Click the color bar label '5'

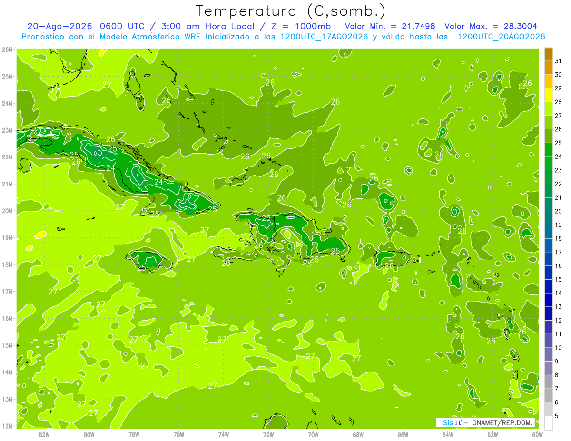click(556, 416)
